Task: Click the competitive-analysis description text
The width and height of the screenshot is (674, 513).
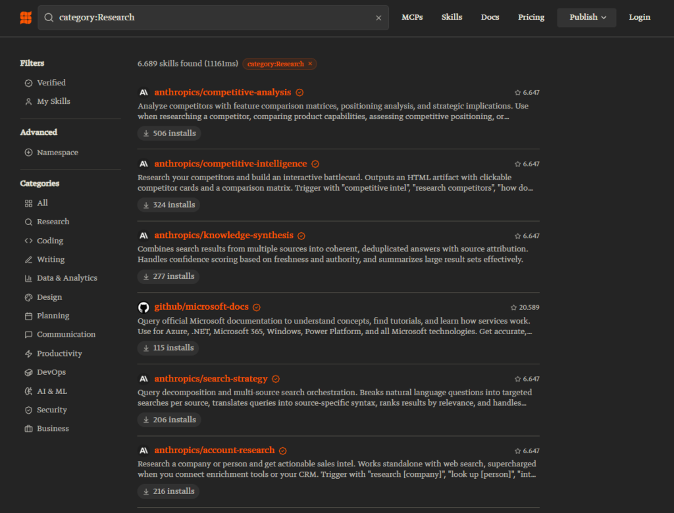Action: (x=333, y=111)
